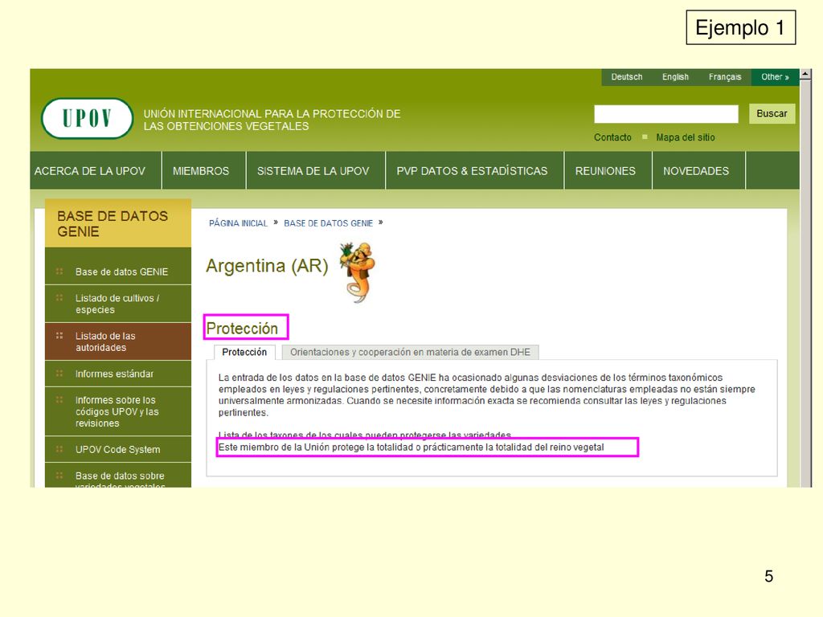823x617 pixels.
Task: Select the Protección tab
Action: pyautogui.click(x=244, y=352)
